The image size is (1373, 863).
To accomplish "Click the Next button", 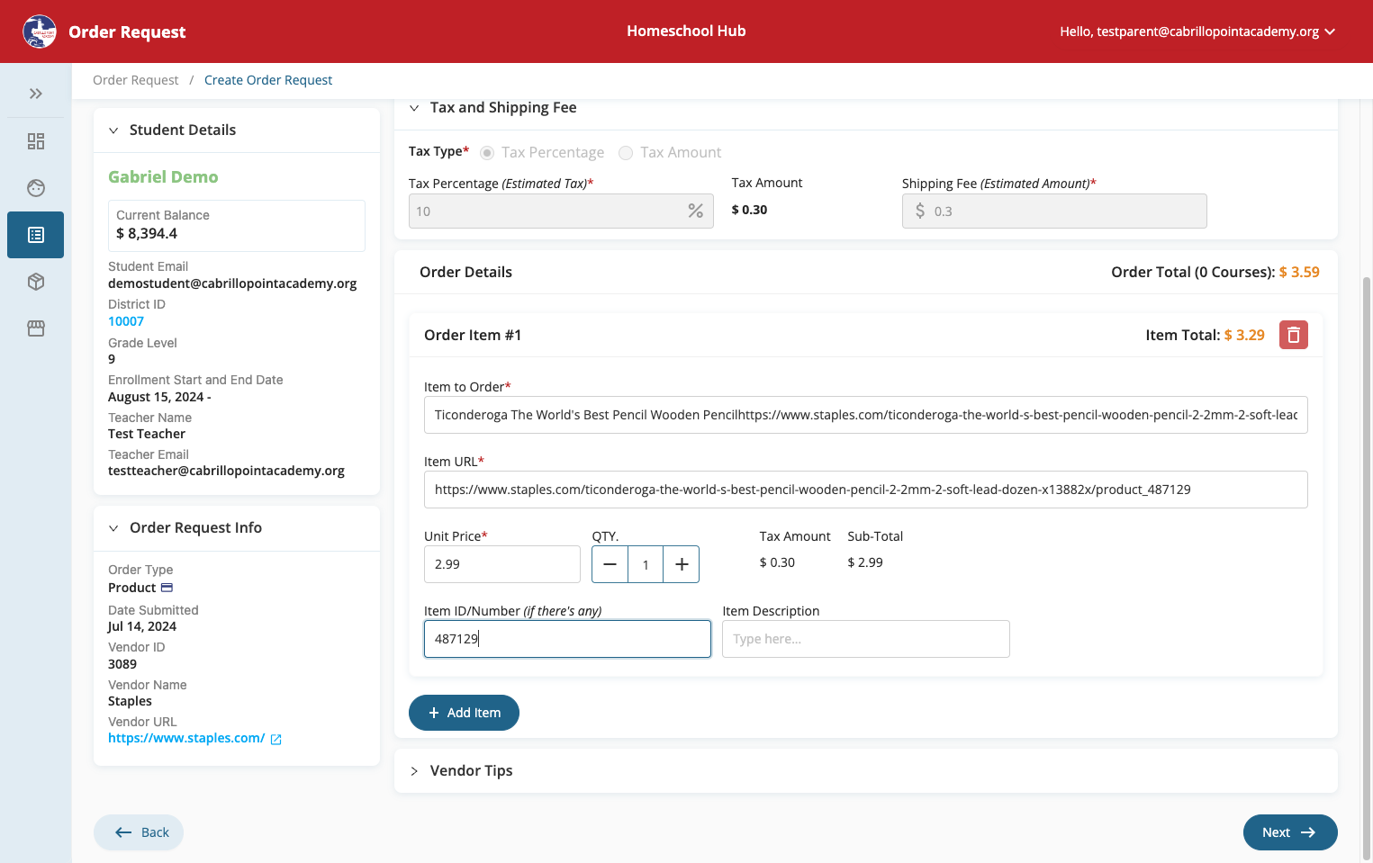I will point(1290,832).
